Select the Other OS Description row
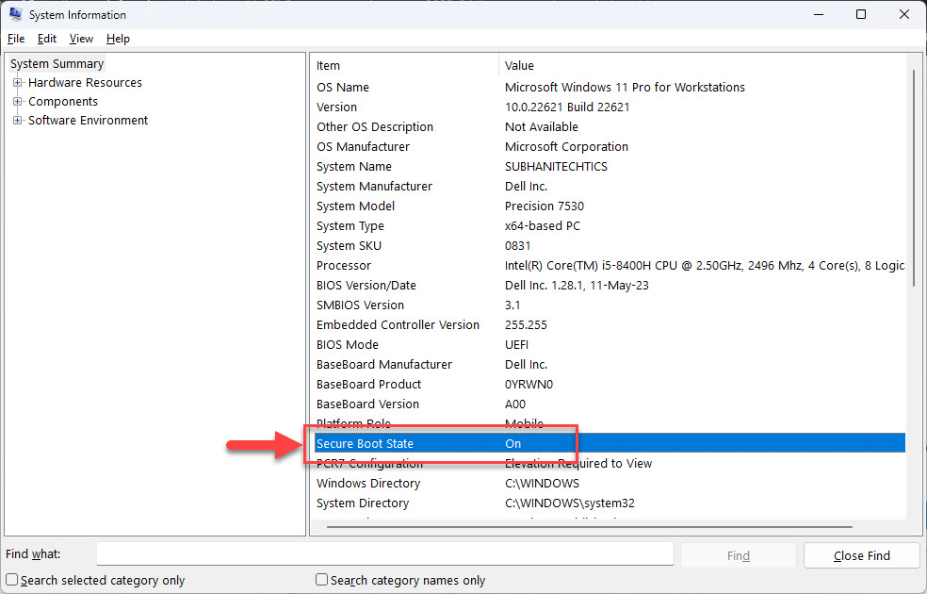This screenshot has width=927, height=594. click(610, 126)
